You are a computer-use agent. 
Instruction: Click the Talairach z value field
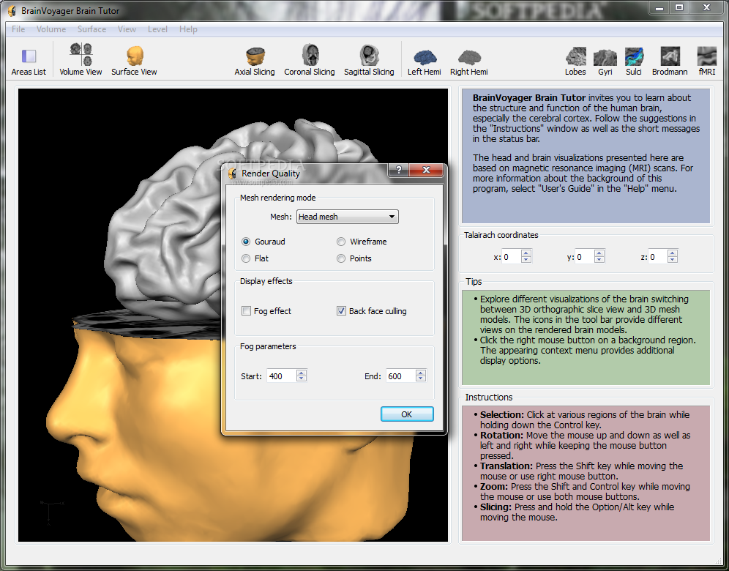coord(658,257)
